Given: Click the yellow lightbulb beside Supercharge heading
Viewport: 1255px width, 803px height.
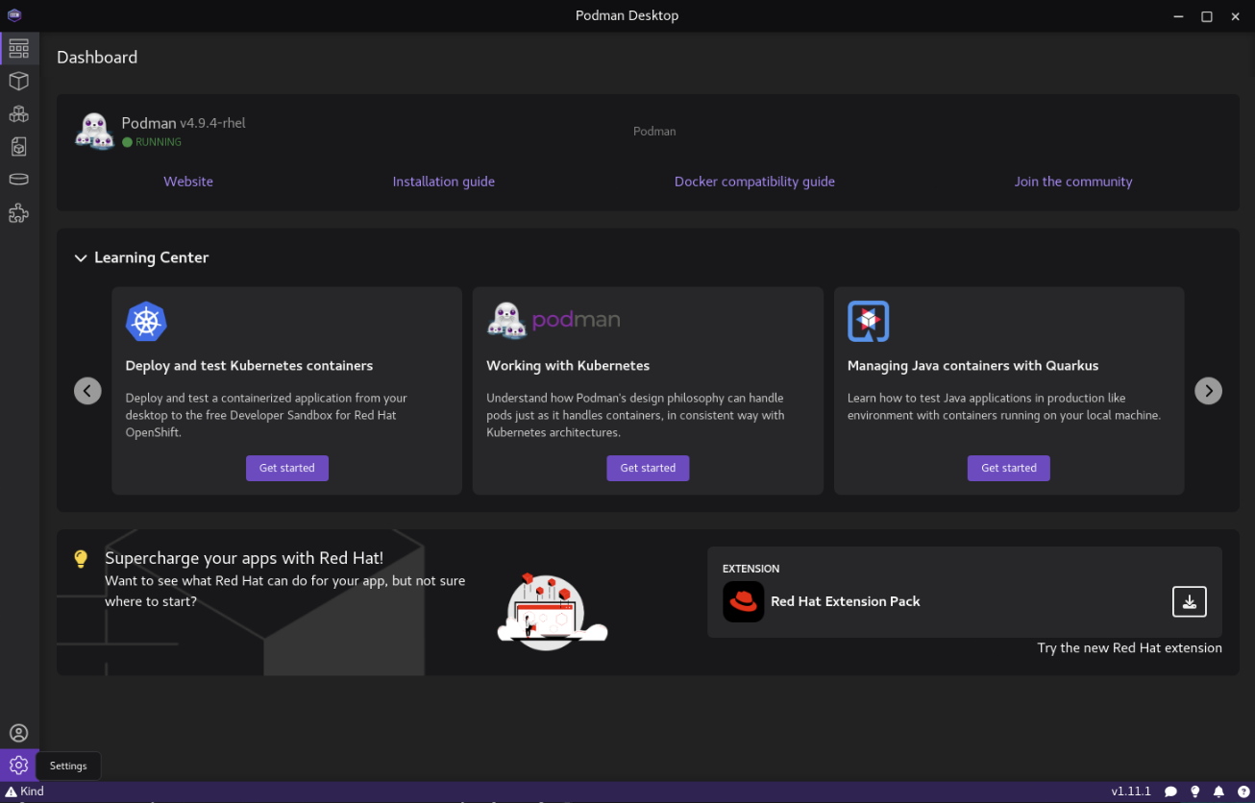Looking at the screenshot, I should tap(81, 558).
